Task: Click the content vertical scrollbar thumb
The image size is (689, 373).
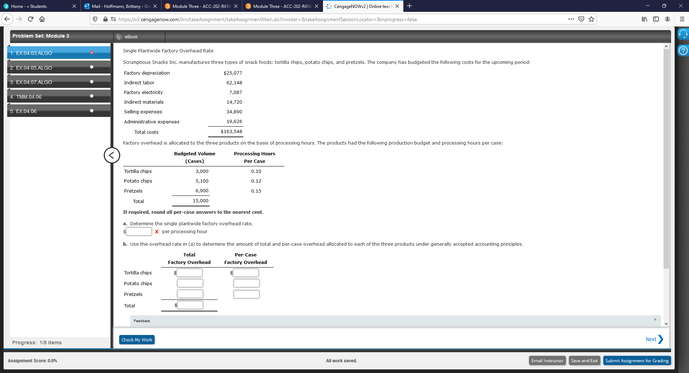Action: (x=666, y=159)
